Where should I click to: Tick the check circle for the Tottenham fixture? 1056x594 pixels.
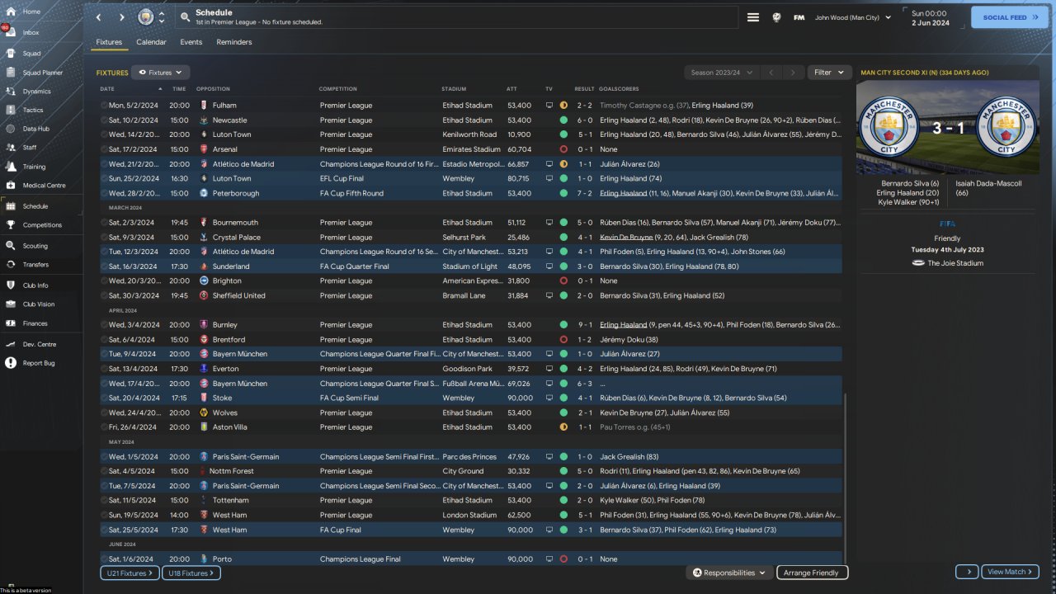click(x=104, y=500)
